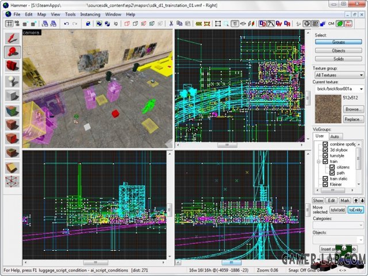Switch to the Auto visgroups tab
Viewport: 368px width, 276px height.
pos(335,136)
